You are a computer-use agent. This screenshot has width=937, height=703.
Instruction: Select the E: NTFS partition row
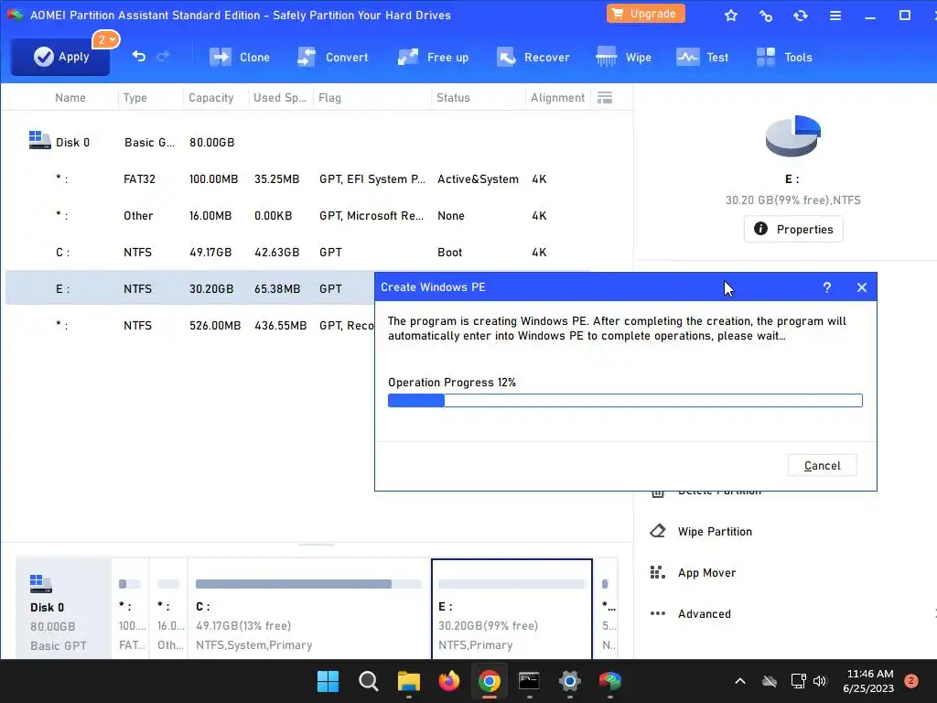[190, 288]
